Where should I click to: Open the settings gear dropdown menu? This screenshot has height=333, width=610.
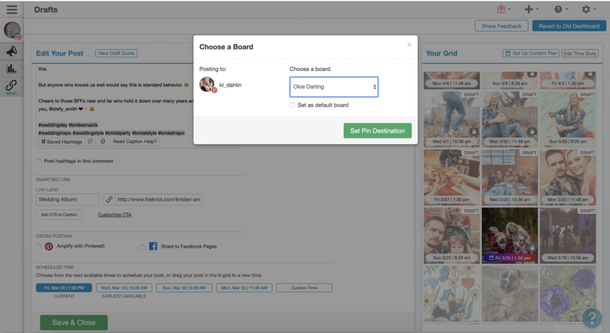point(589,10)
